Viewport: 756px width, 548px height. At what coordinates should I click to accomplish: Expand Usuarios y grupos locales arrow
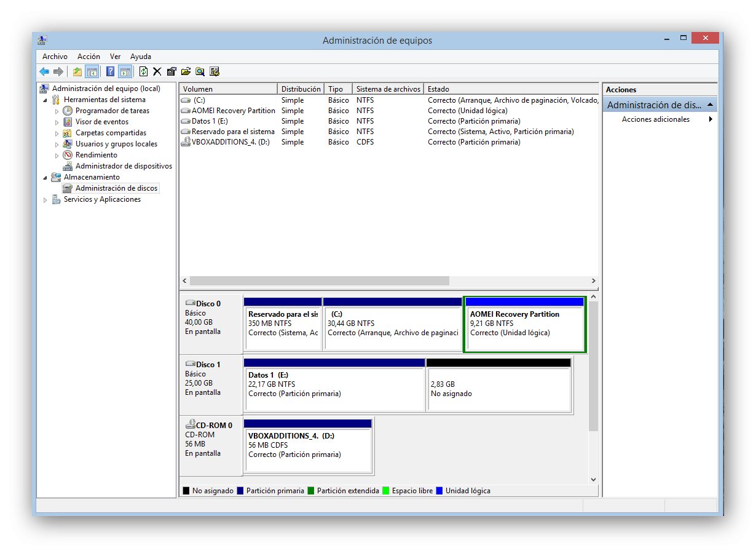point(57,145)
